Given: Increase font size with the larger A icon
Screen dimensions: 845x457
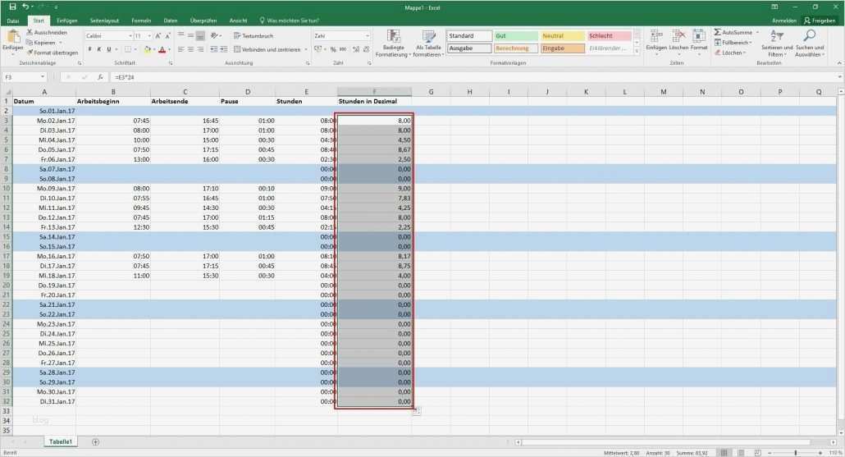Looking at the screenshot, I should tap(158, 35).
